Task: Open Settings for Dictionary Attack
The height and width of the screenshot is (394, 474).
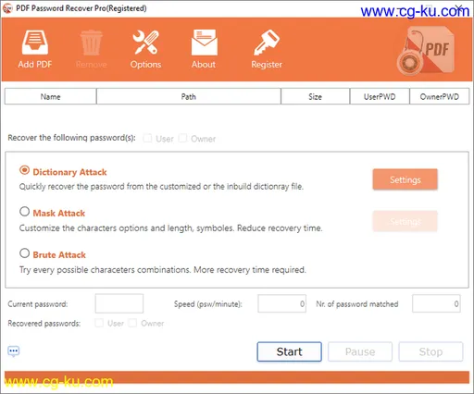Action: tap(405, 179)
